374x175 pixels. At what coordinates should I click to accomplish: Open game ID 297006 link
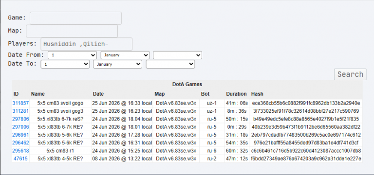pos(20,127)
